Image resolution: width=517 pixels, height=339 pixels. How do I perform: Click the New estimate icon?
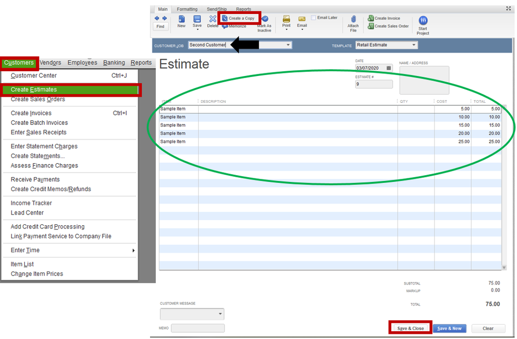coord(181,19)
